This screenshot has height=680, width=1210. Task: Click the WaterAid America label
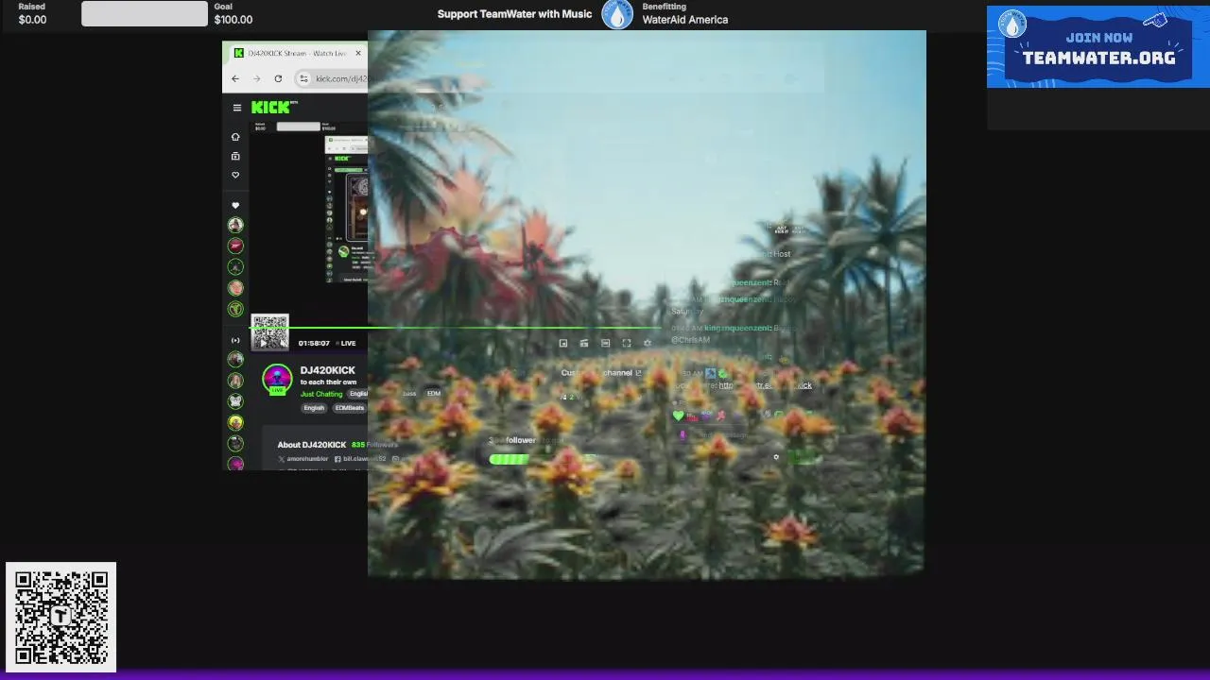(685, 19)
